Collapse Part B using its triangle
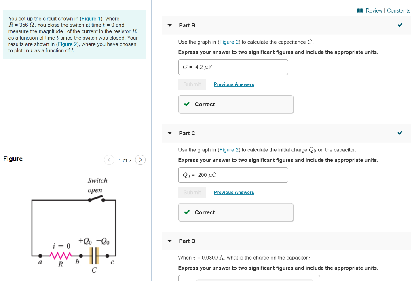Image resolution: width=414 pixels, height=281 pixels. pos(169,25)
